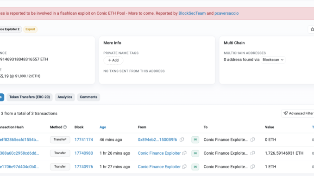Click IN badge in the 0 ETH row
314x176 pixels.
[x=195, y=140]
